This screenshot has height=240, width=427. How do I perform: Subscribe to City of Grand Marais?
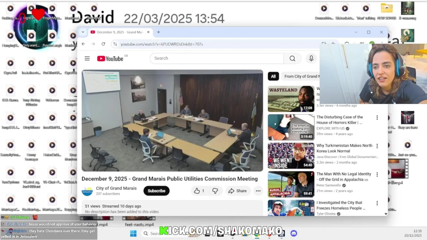(x=156, y=191)
